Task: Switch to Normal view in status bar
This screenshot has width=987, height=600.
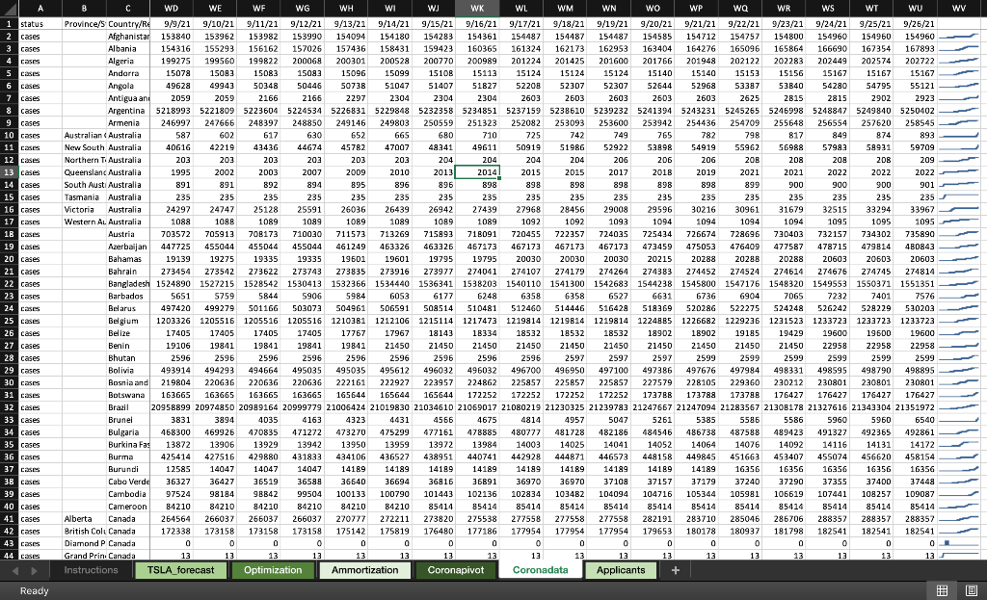Action: coord(940,590)
